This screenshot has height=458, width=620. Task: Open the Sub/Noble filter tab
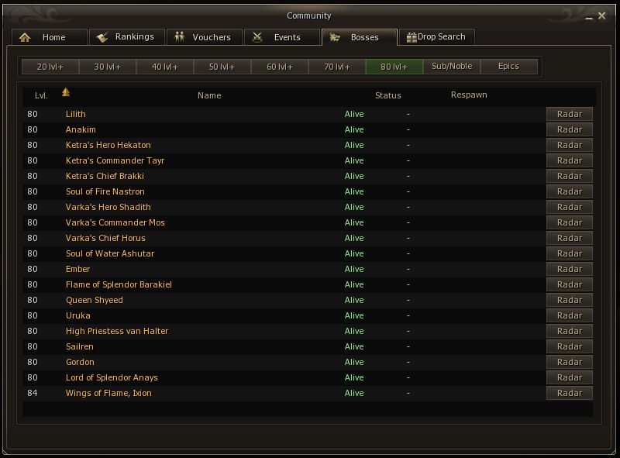452,67
